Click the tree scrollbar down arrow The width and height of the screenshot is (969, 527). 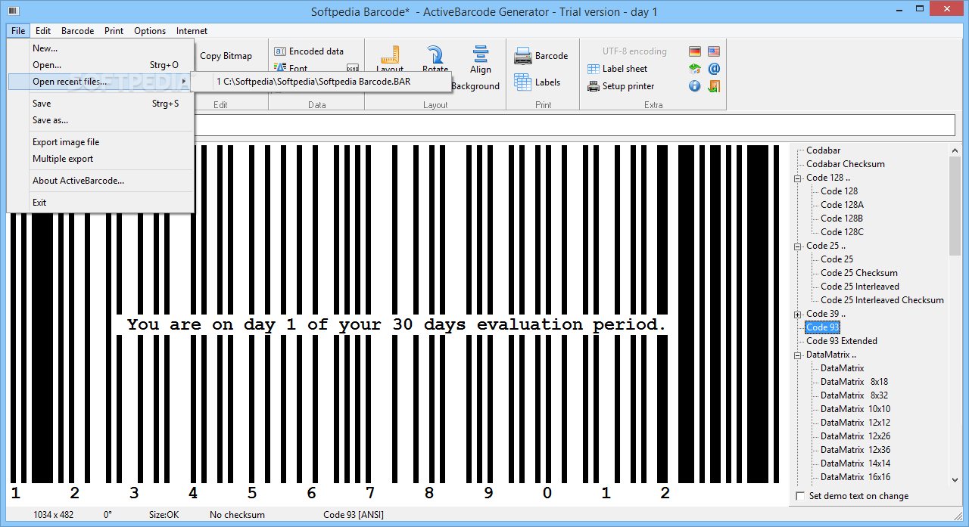pyautogui.click(x=955, y=479)
